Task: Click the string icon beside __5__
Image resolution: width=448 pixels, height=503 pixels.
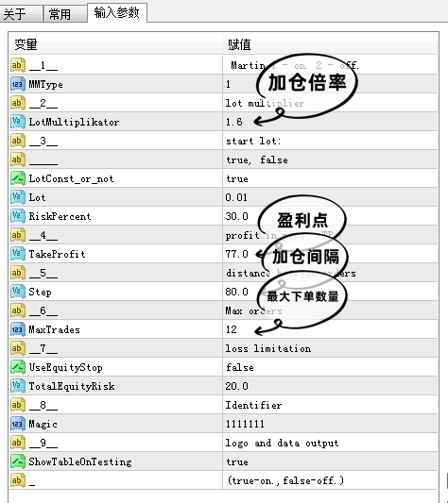Action: point(18,273)
